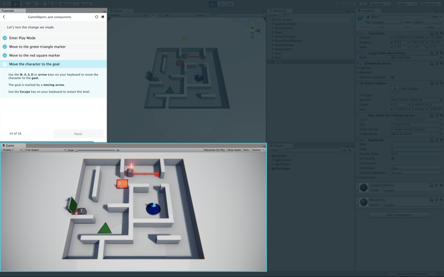Click the Next button in the tutorial
Viewport: 444px width, 277px height.
coord(78,134)
